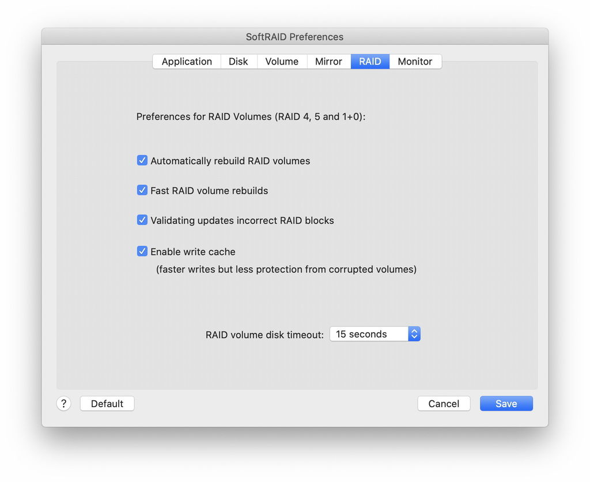
Task: Open the Volume preferences tab
Action: (282, 61)
